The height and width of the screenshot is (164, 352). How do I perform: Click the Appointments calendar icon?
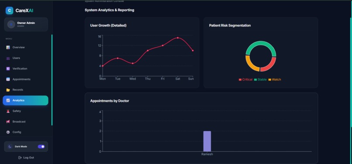pyautogui.click(x=8, y=79)
